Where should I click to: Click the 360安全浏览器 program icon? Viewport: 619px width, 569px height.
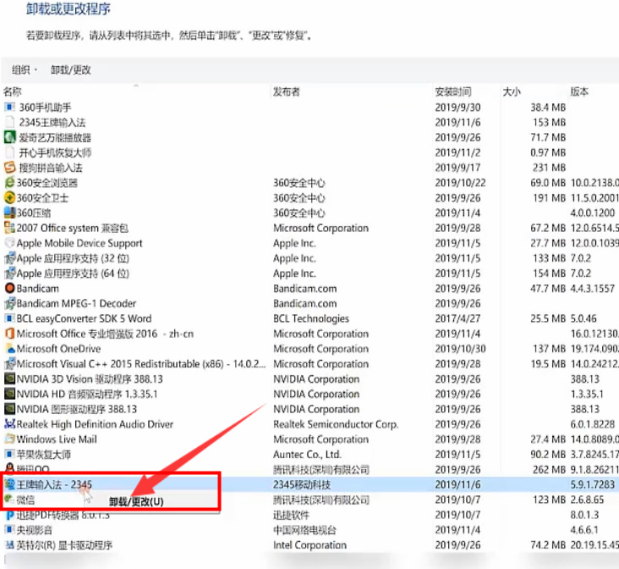9,183
